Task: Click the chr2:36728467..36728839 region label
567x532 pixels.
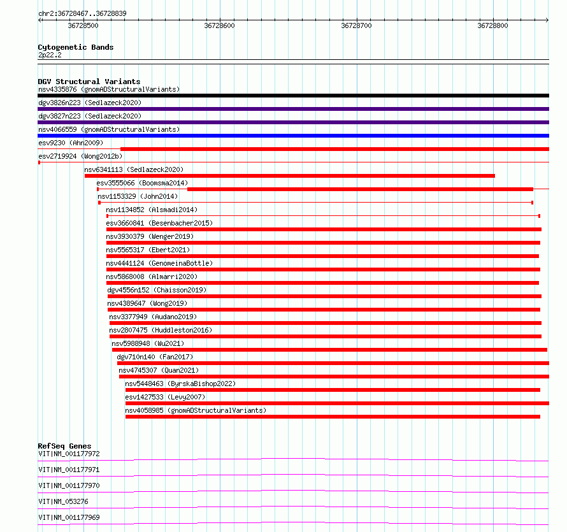Action: click(82, 13)
